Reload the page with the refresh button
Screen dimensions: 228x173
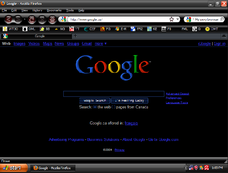pos(32,19)
